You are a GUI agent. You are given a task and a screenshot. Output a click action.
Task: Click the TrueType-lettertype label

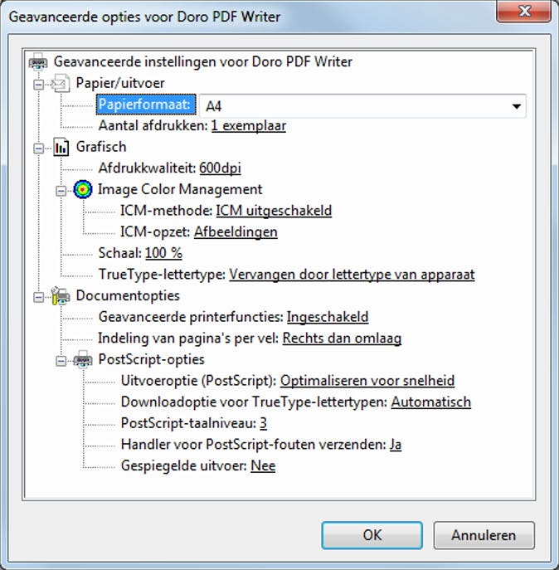click(163, 275)
